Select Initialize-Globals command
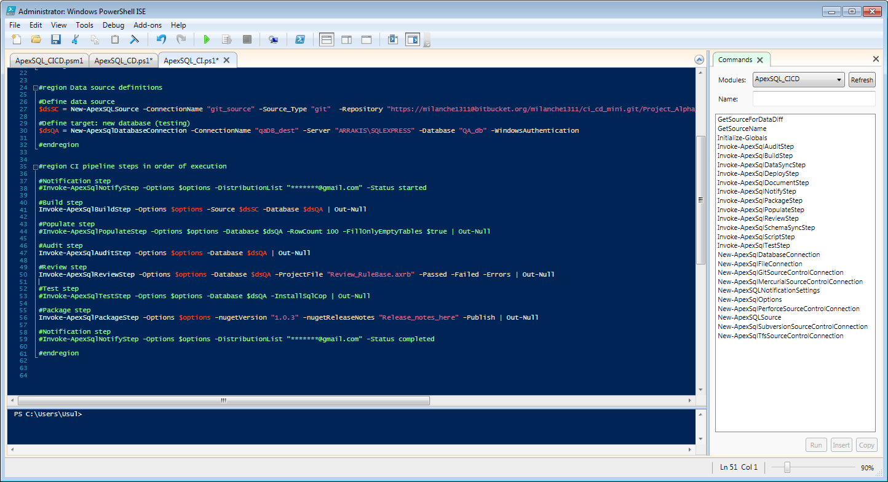Screen dimensions: 888x482 click(x=742, y=138)
